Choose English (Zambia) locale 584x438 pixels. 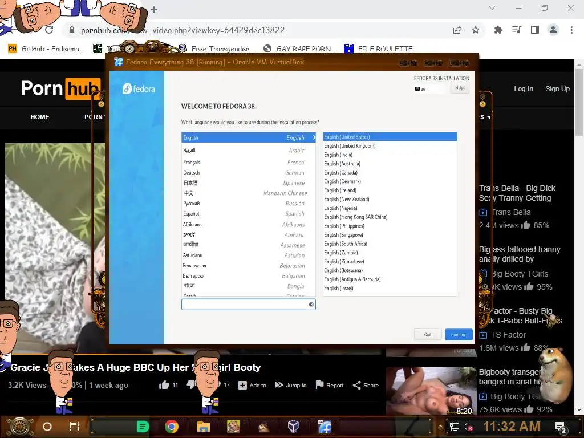coord(390,253)
